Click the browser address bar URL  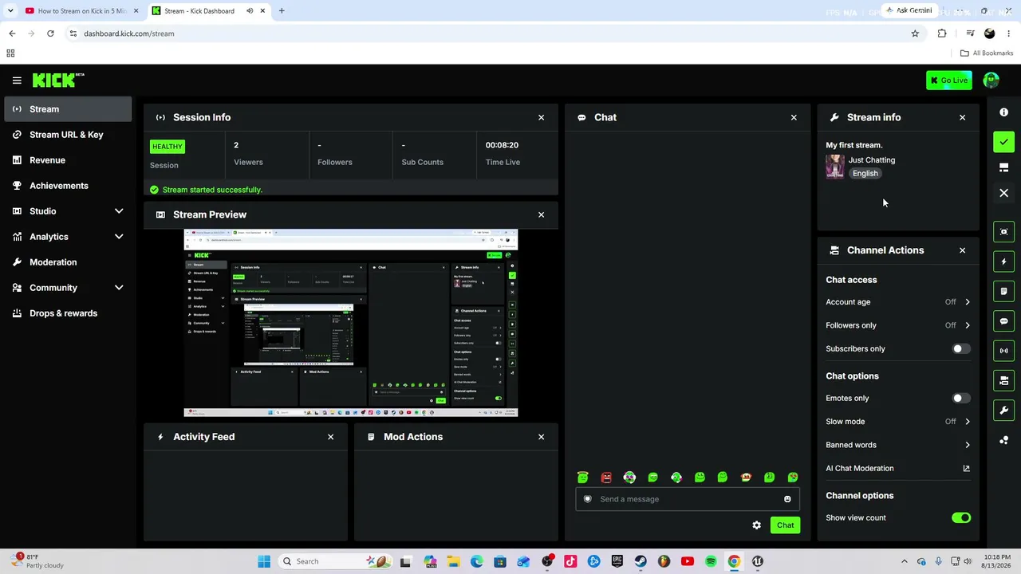129,33
